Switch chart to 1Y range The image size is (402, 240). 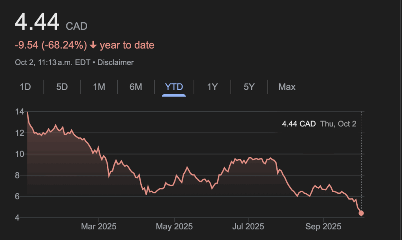click(x=212, y=87)
